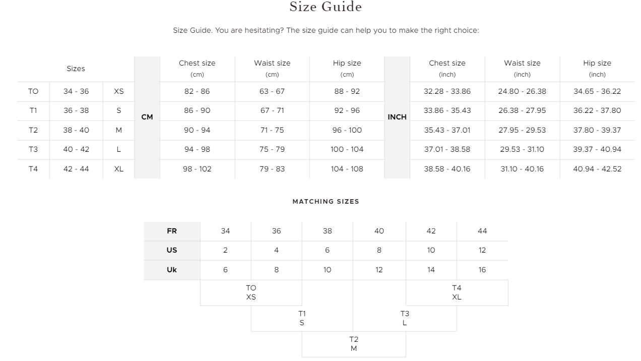Click the XL label in sizes table
The image size is (641, 361).
[x=118, y=169]
